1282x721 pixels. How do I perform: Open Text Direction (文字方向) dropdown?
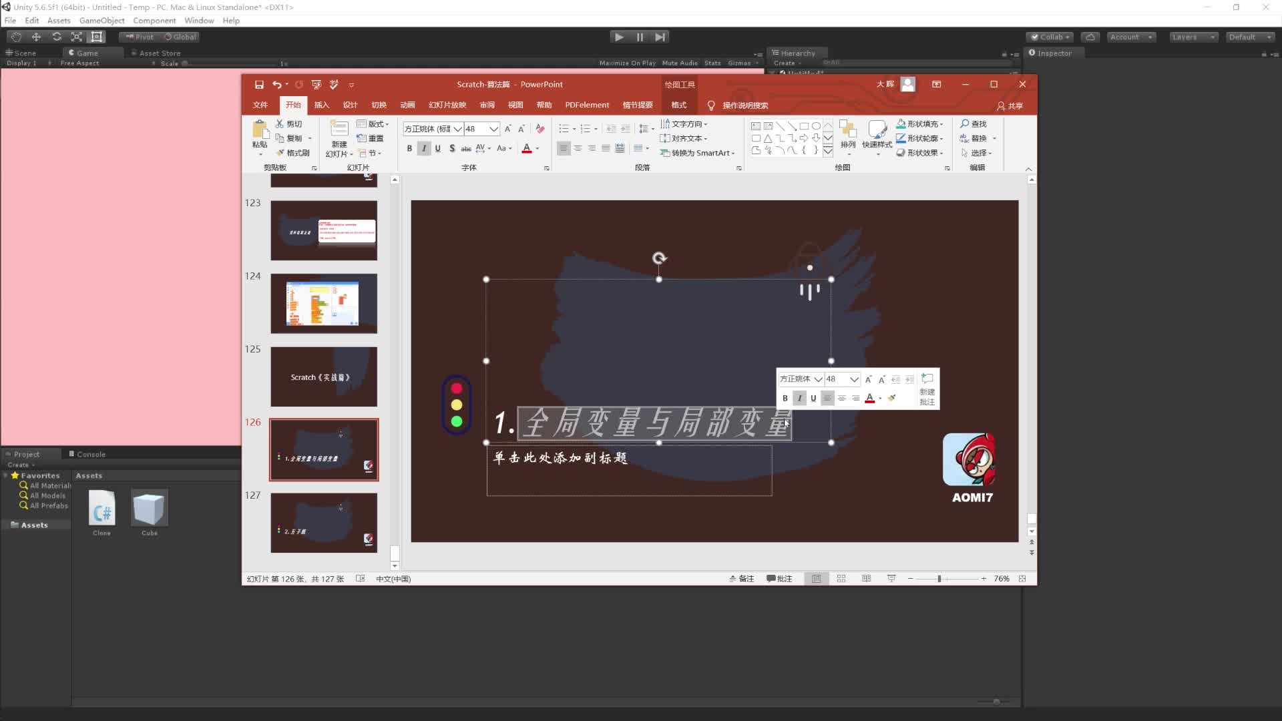pos(684,124)
